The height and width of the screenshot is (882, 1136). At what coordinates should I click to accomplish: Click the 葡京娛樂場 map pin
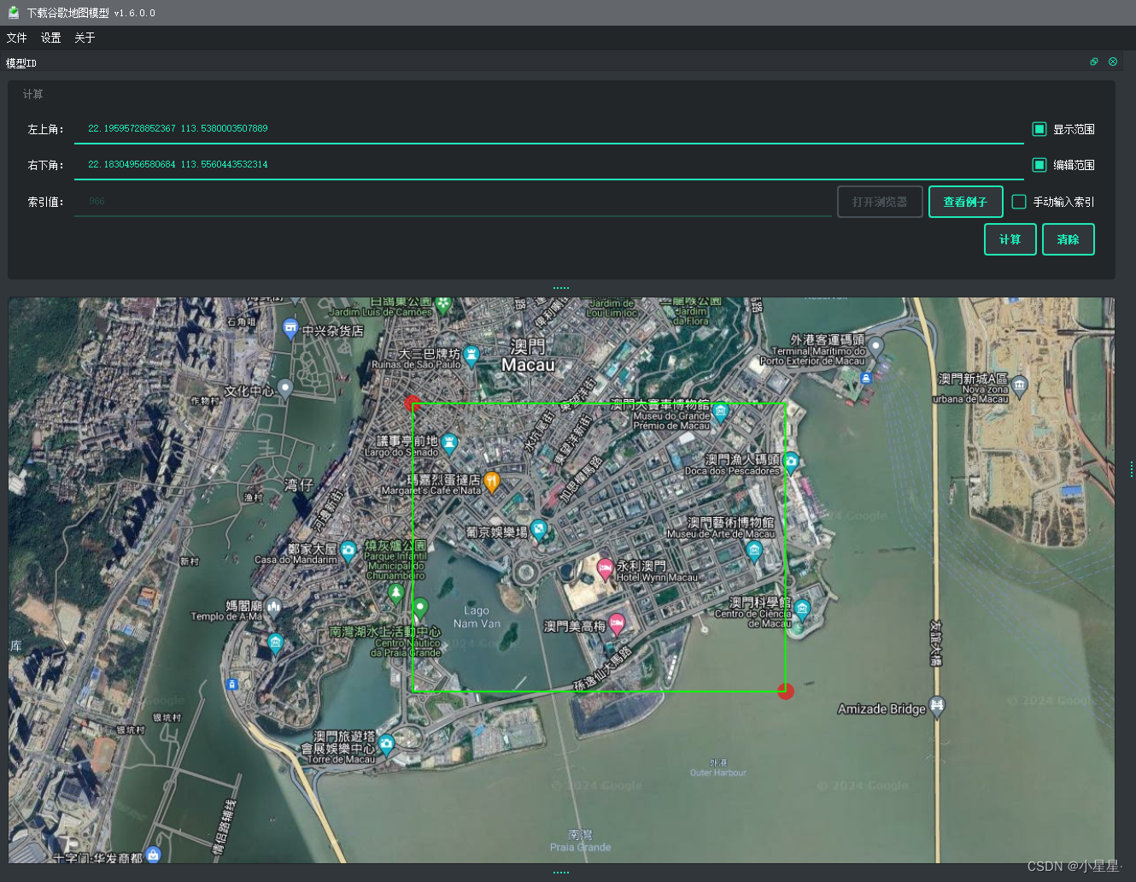[539, 531]
